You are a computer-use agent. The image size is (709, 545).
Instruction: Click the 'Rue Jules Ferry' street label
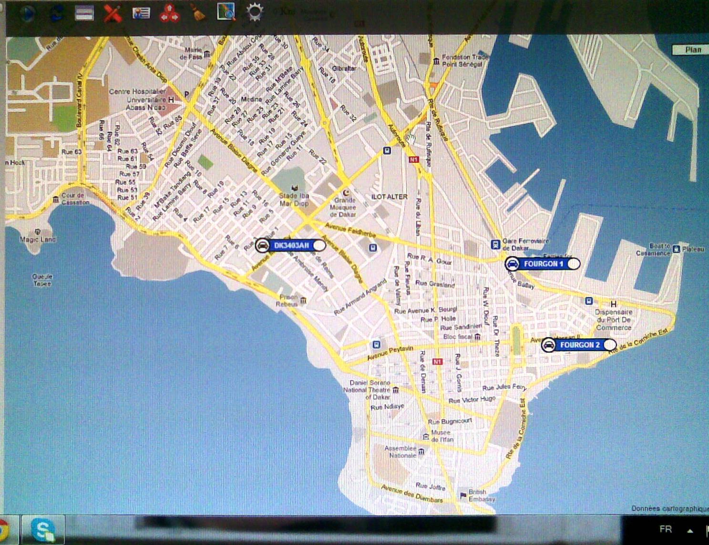click(504, 387)
